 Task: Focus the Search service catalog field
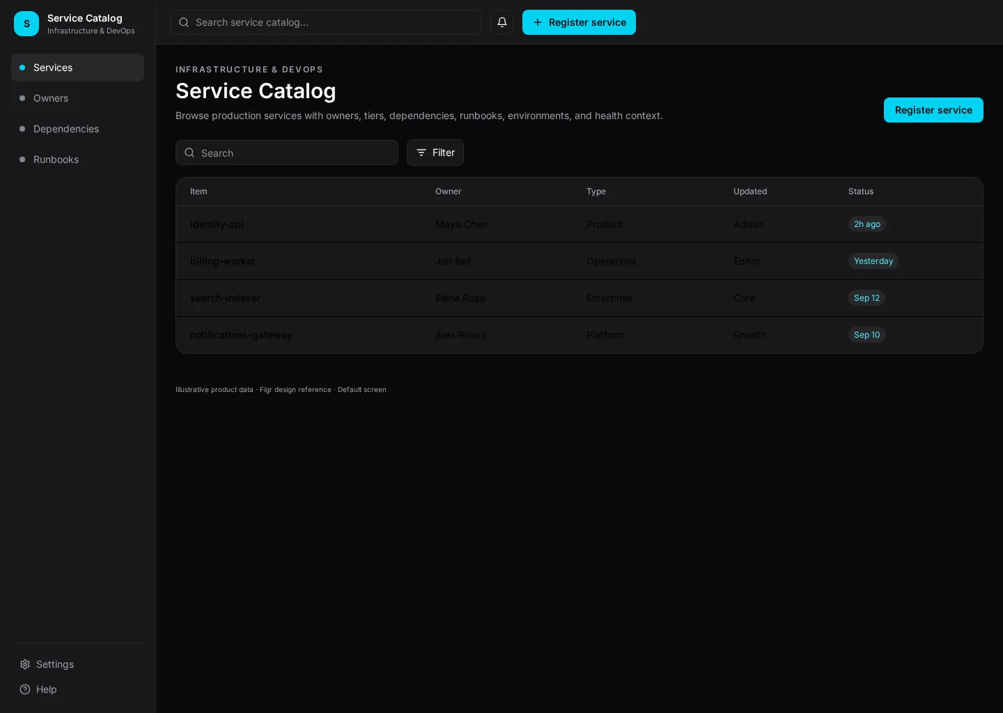pyautogui.click(x=326, y=22)
